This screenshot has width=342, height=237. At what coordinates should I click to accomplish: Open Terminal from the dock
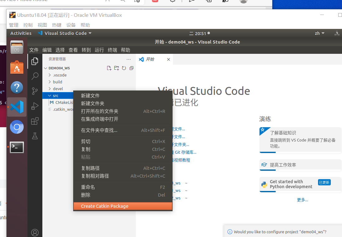click(x=17, y=147)
